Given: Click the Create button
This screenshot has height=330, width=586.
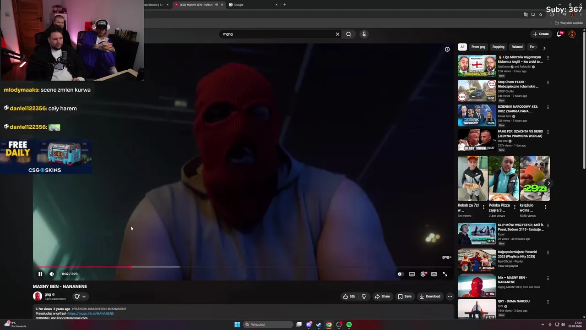Looking at the screenshot, I should tap(541, 34).
